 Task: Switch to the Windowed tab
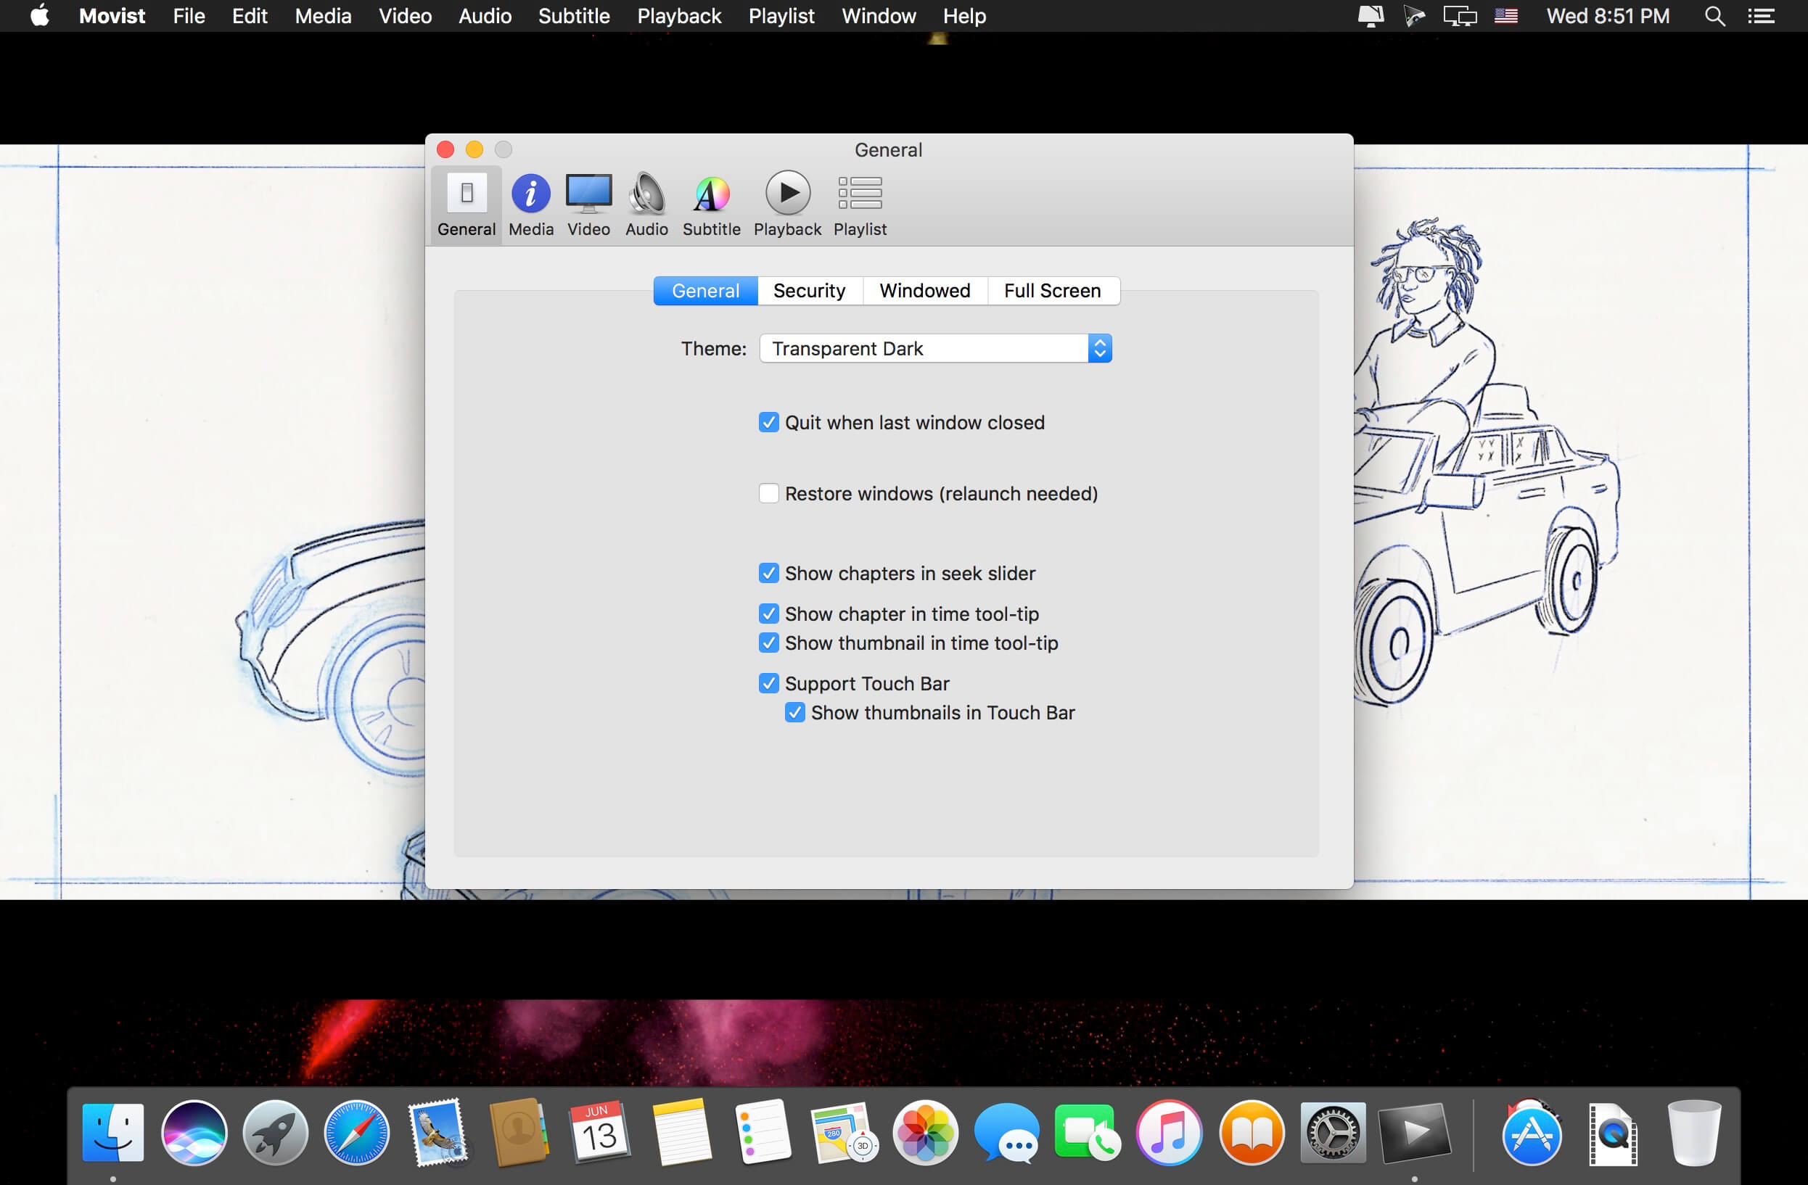coord(924,291)
